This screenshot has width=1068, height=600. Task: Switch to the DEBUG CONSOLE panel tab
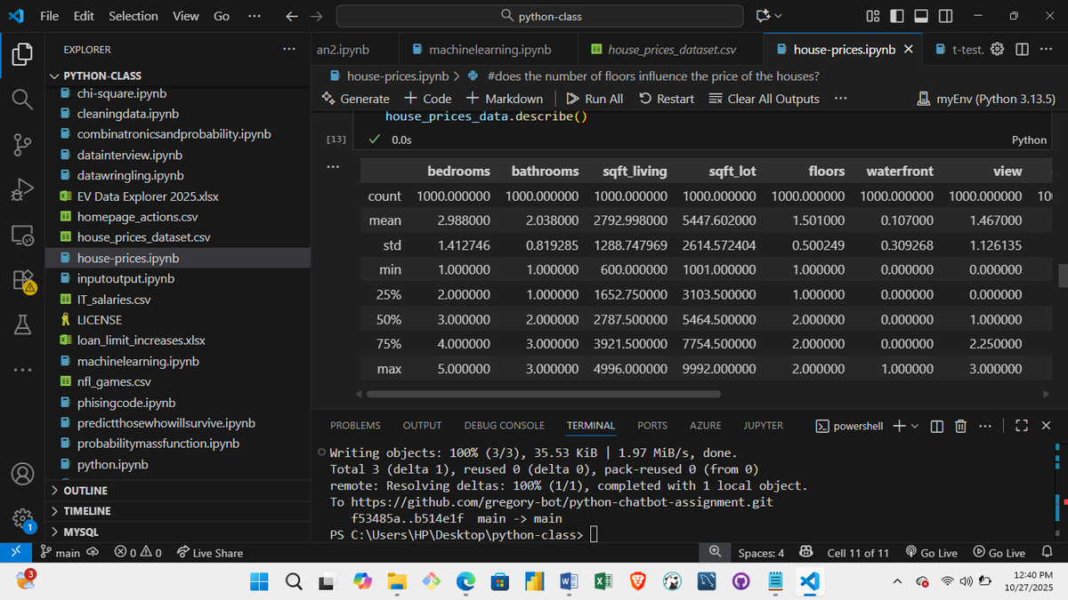pos(504,426)
